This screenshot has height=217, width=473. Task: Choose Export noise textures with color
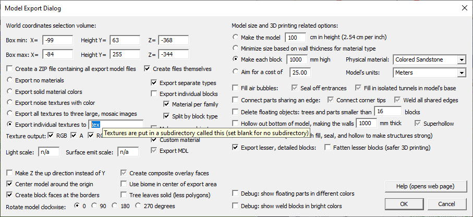[10, 103]
